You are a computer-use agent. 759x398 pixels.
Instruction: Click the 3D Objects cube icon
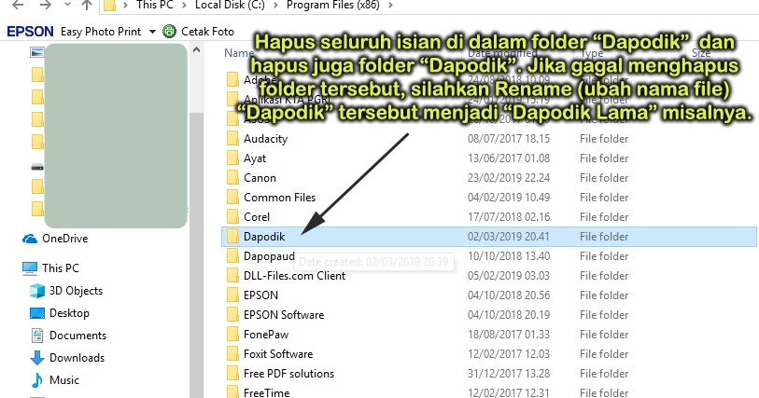point(37,291)
